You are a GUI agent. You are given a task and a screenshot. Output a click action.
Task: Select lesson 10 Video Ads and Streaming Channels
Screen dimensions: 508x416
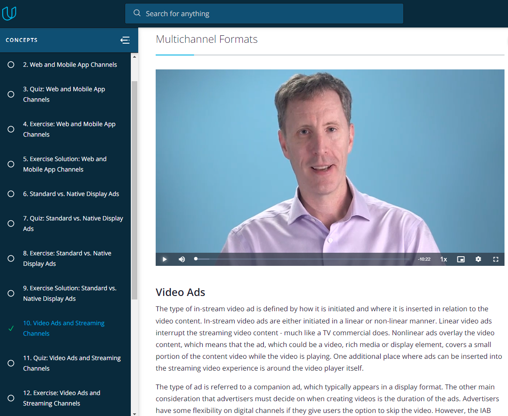tap(64, 328)
